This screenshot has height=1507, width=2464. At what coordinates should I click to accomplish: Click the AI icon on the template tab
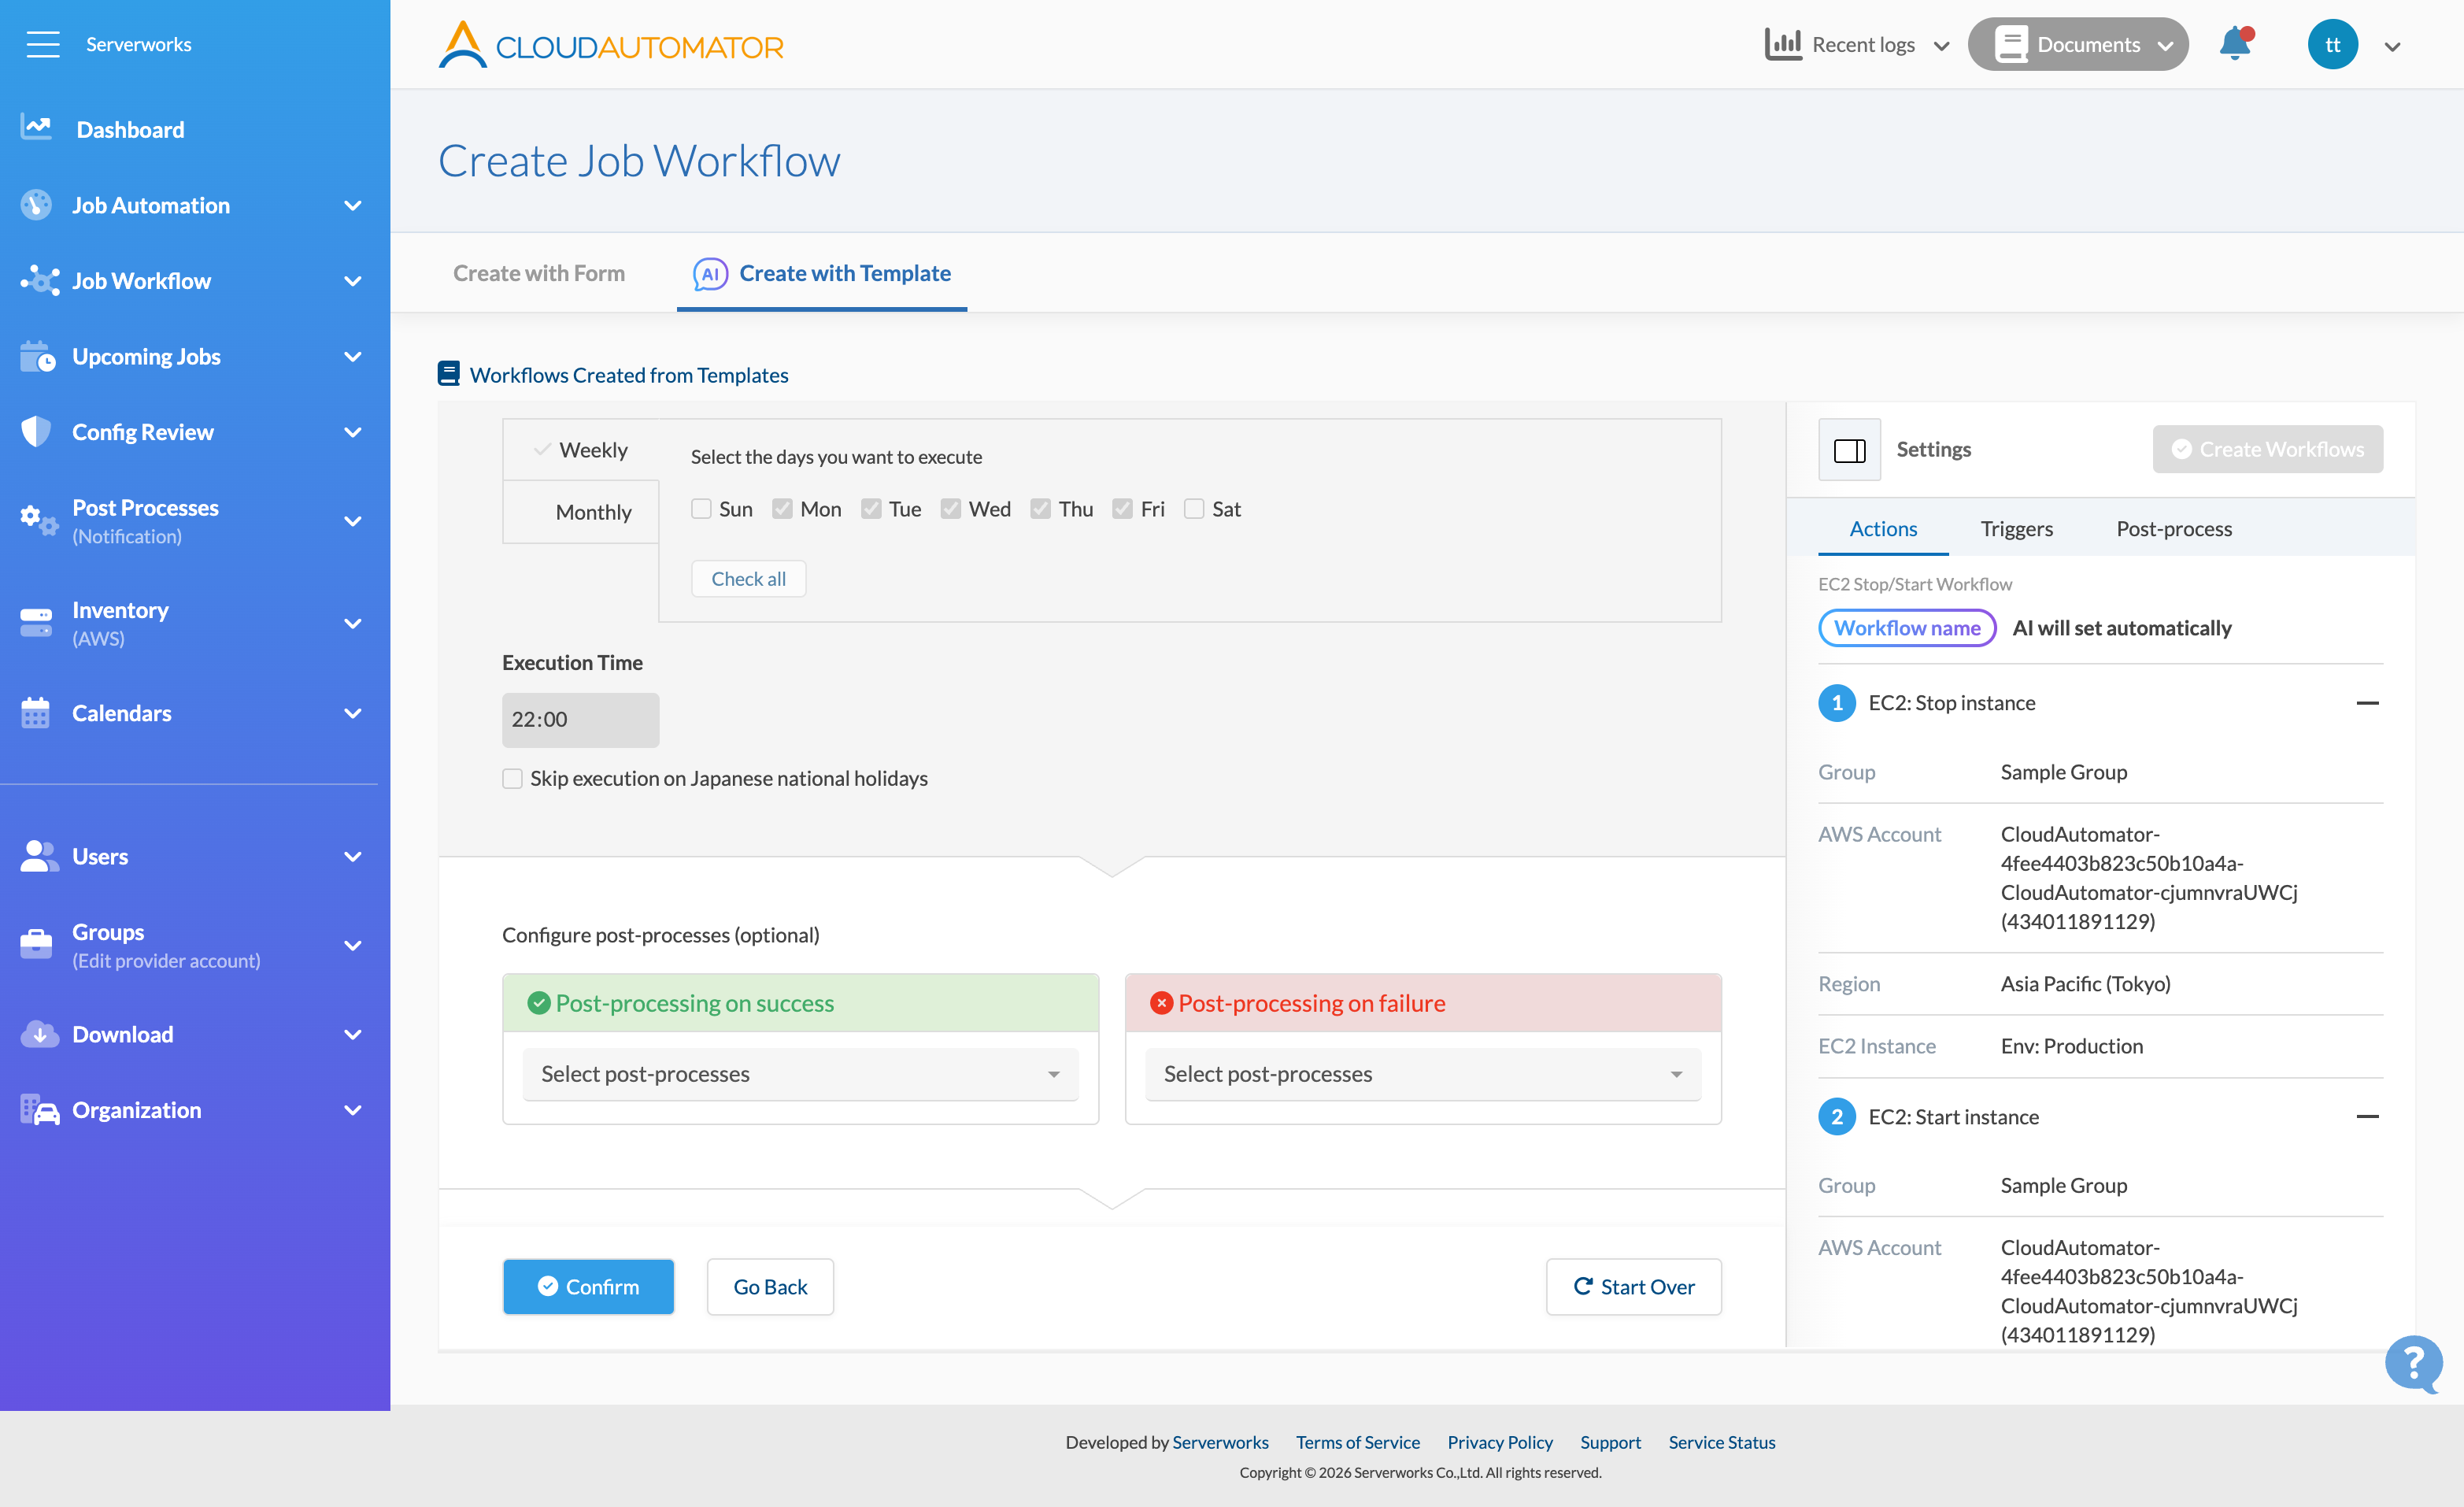click(x=710, y=274)
